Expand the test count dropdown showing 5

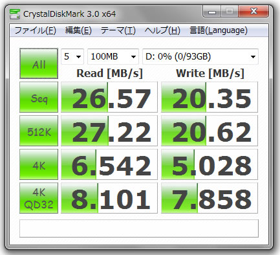click(72, 56)
